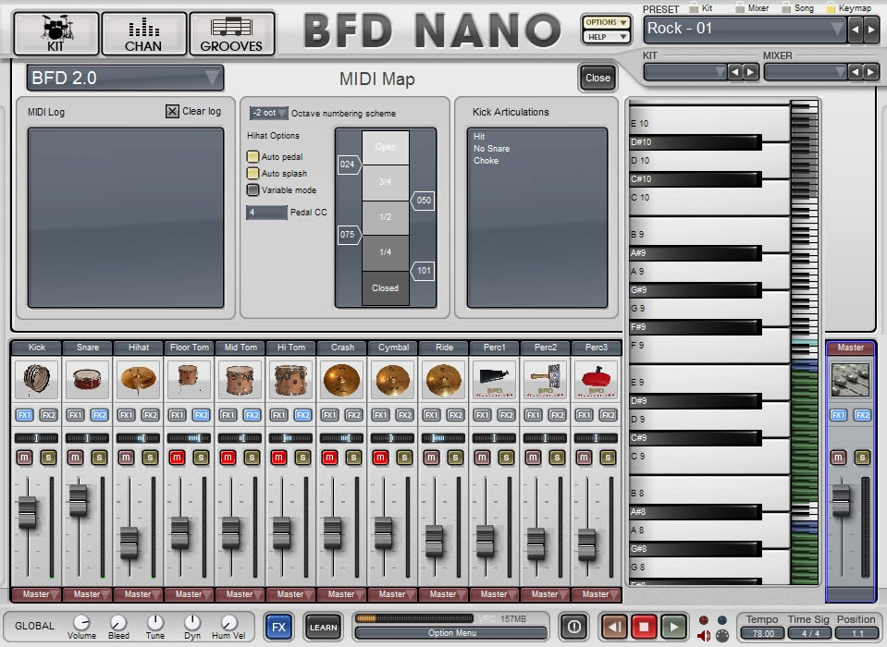Adjust the Kick volume fader

pos(27,512)
